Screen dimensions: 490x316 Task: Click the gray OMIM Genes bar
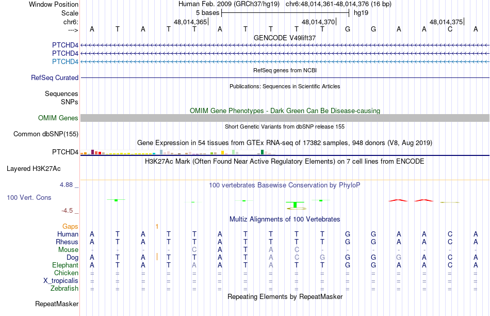pos(285,118)
